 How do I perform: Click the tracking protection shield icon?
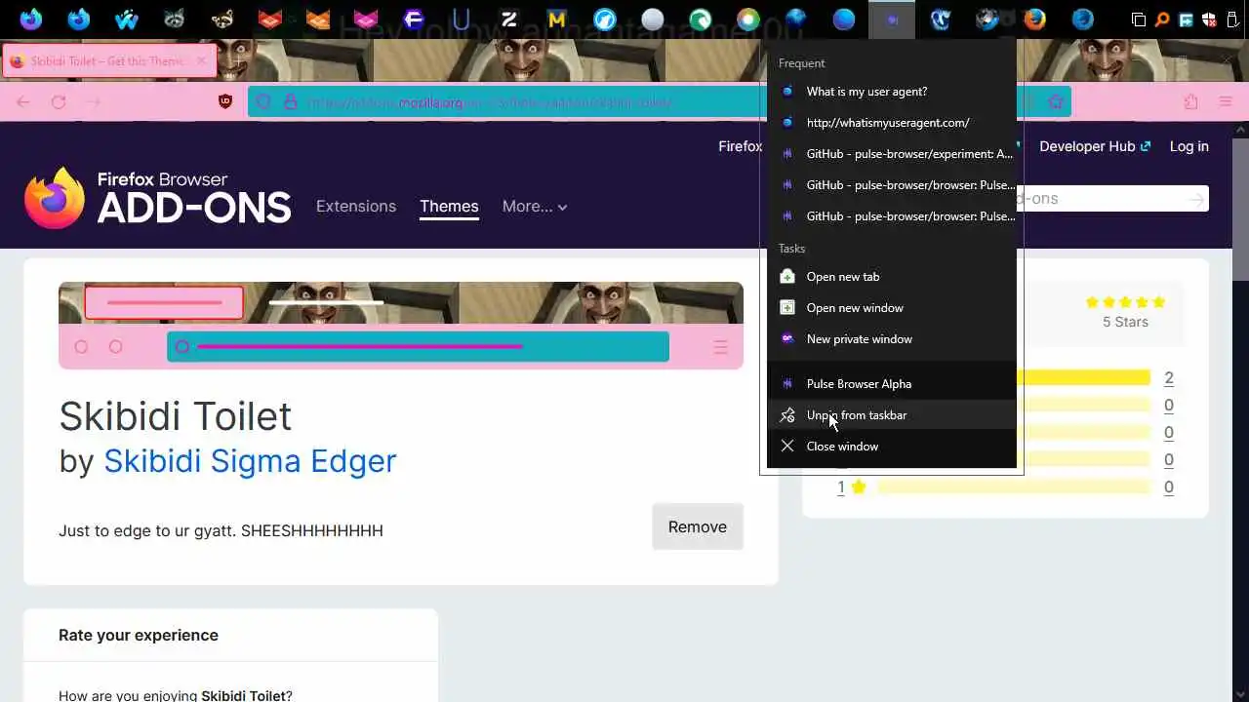pyautogui.click(x=263, y=101)
